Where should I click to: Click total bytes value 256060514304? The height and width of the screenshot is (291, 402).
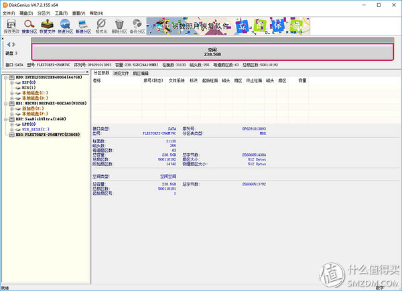tap(254, 155)
